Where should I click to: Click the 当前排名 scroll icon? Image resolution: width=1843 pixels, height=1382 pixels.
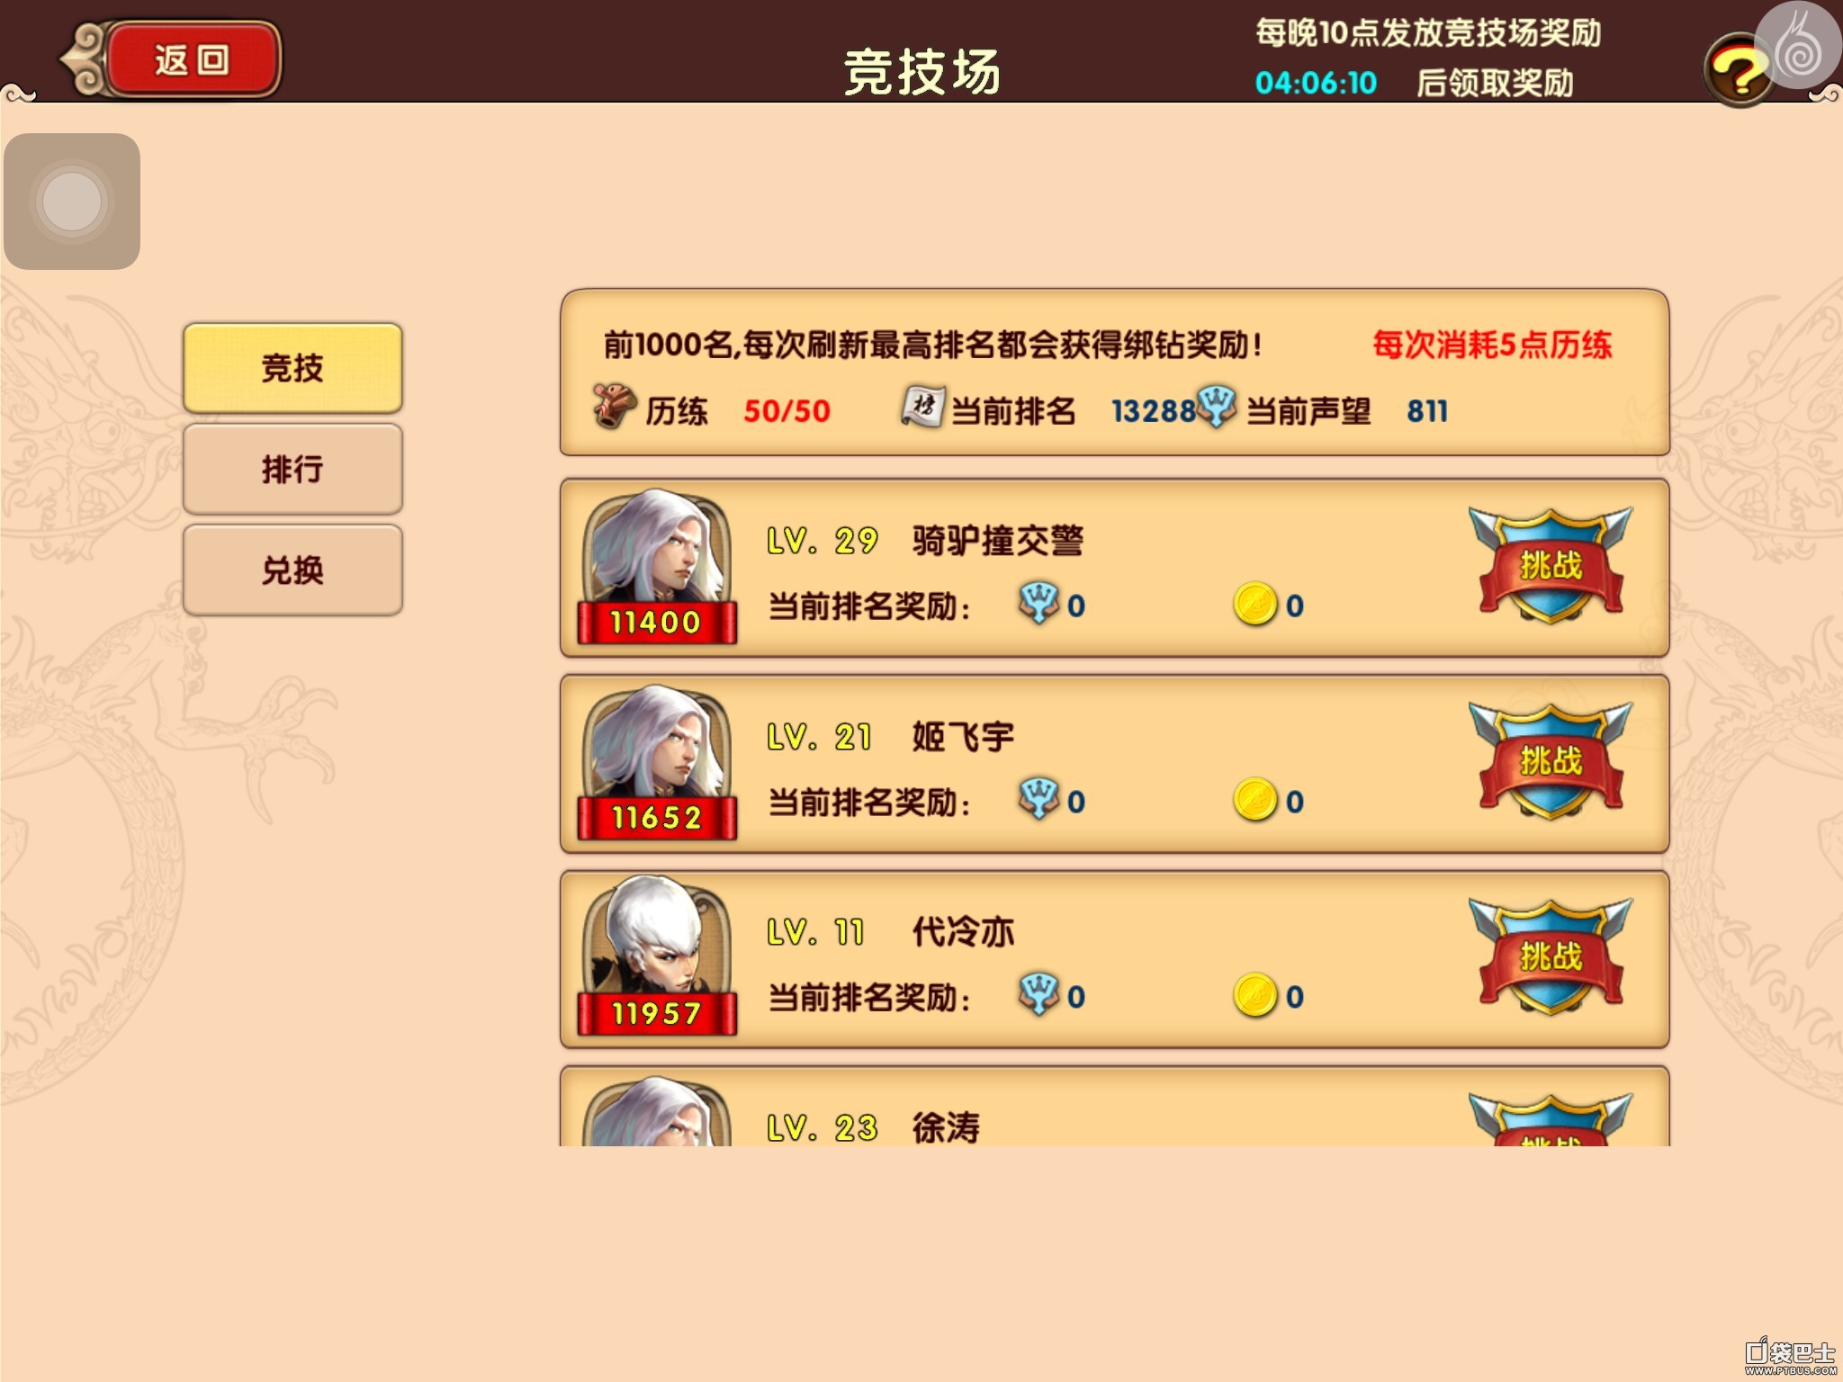point(922,407)
